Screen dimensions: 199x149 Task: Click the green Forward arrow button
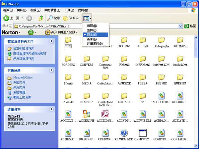(29, 18)
